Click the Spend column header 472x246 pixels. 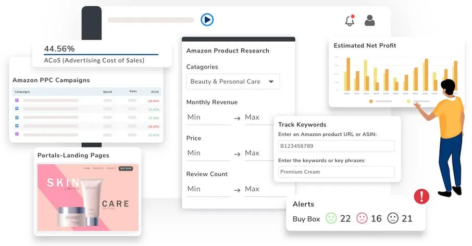point(107,92)
